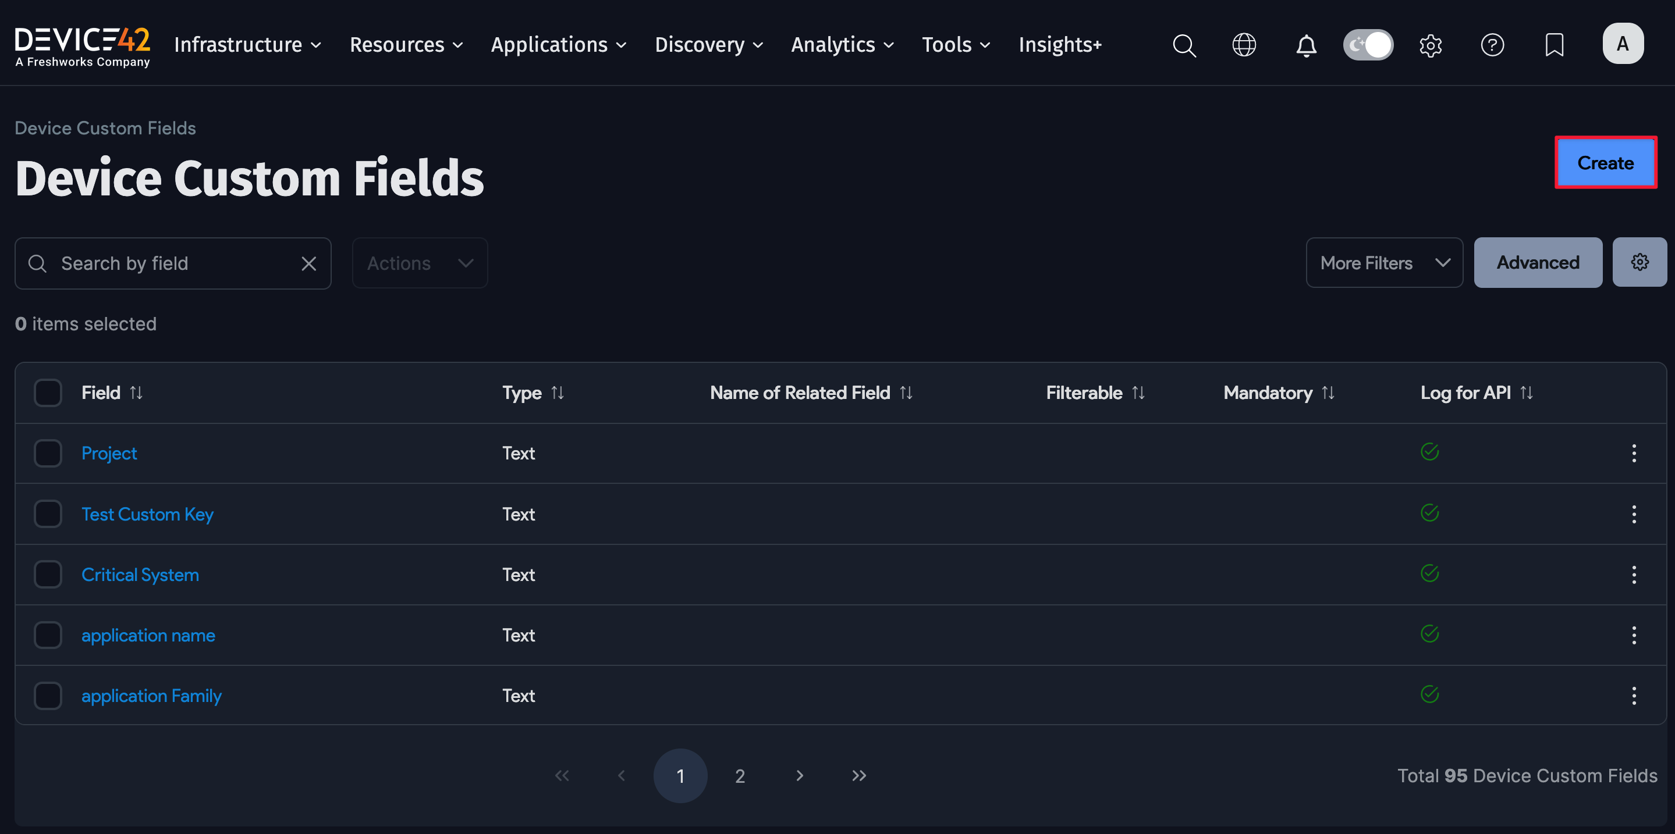Viewport: 1675px width, 834px height.
Task: Click the help question mark icon
Action: pos(1492,44)
